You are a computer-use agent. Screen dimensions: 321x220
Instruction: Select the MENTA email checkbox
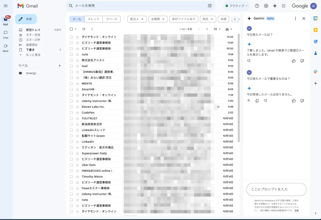(x=71, y=83)
